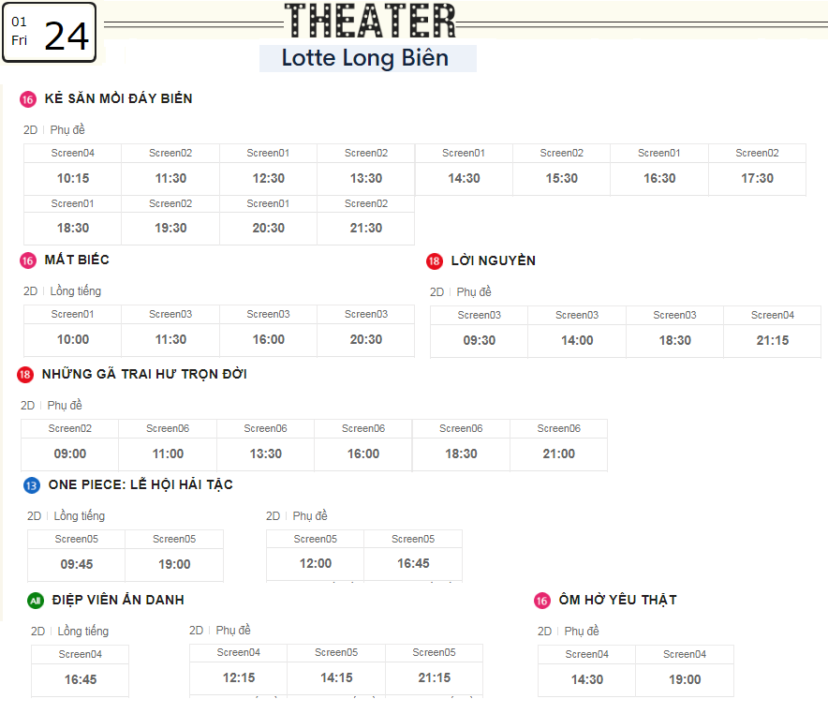Open the Lotte Long Biên theater title
The height and width of the screenshot is (714, 828).
click(365, 57)
